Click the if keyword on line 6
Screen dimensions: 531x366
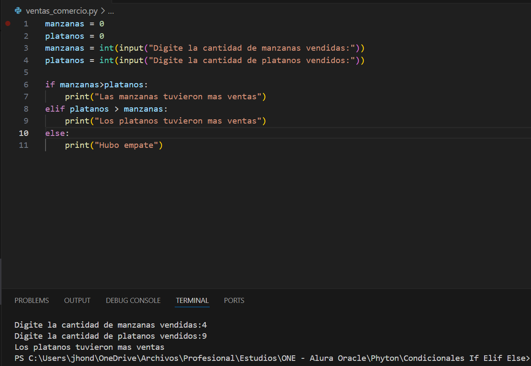point(50,84)
